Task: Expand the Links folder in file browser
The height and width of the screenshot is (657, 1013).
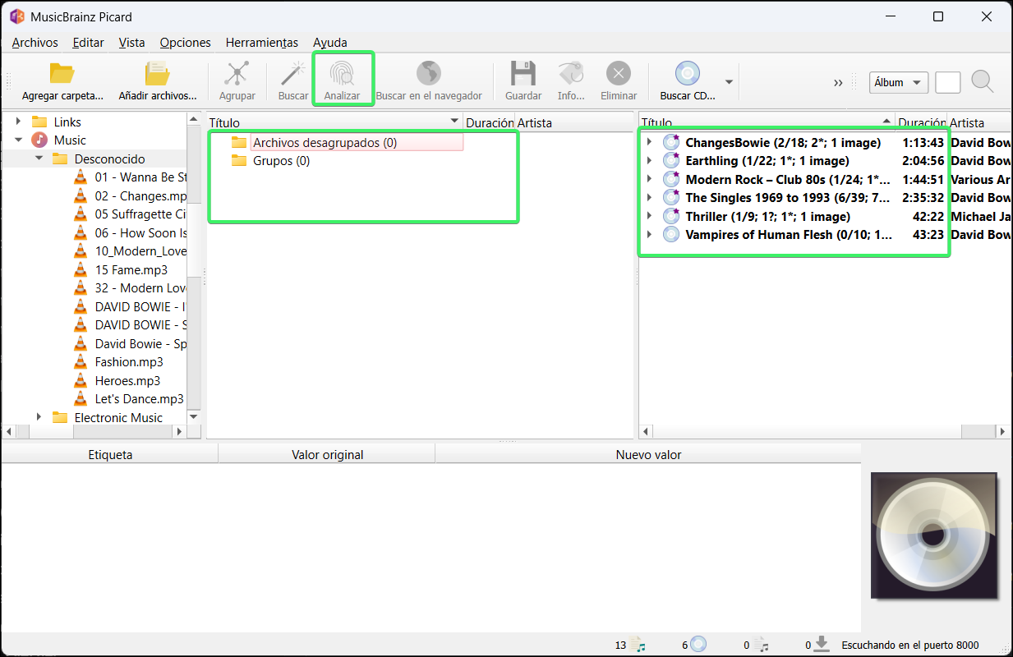Action: click(18, 122)
